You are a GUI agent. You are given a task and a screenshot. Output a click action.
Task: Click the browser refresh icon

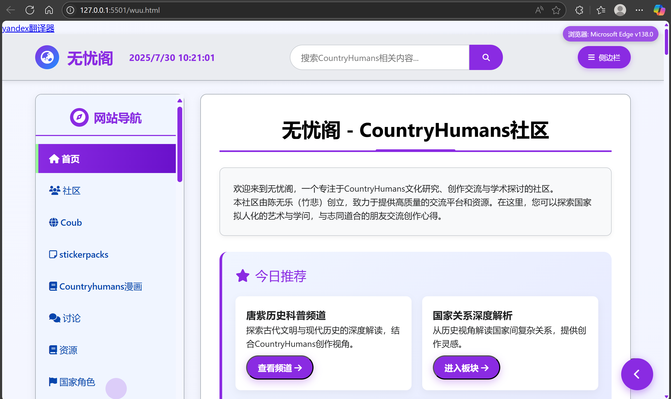coord(30,10)
